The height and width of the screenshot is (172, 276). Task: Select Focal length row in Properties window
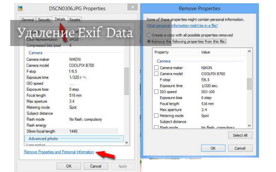point(72,95)
